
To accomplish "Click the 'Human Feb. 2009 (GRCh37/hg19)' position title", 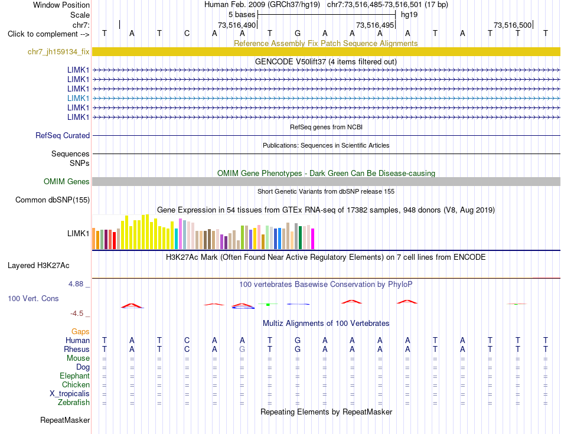I will coord(262,5).
